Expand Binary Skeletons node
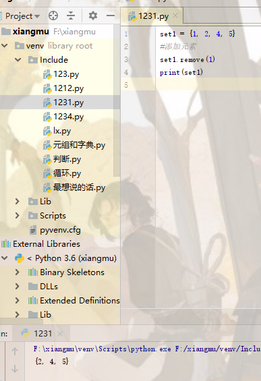This screenshot has height=381, width=261. click(18, 272)
